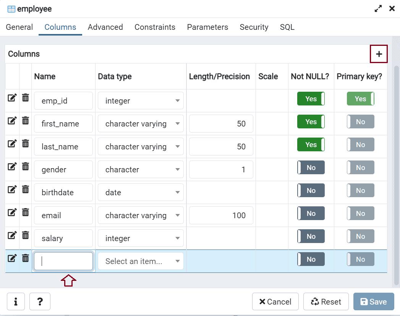Viewport: 400px width, 316px height.
Task: Click the info button in footer
Action: coord(16,302)
